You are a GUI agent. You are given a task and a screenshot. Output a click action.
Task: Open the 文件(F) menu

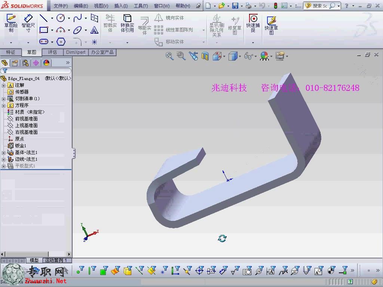[x=61, y=6]
